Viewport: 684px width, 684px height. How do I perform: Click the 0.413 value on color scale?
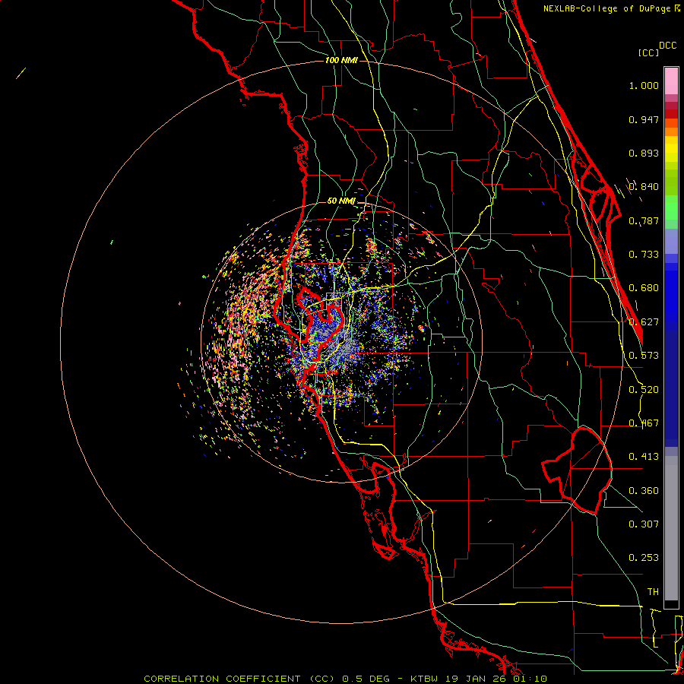(x=644, y=457)
